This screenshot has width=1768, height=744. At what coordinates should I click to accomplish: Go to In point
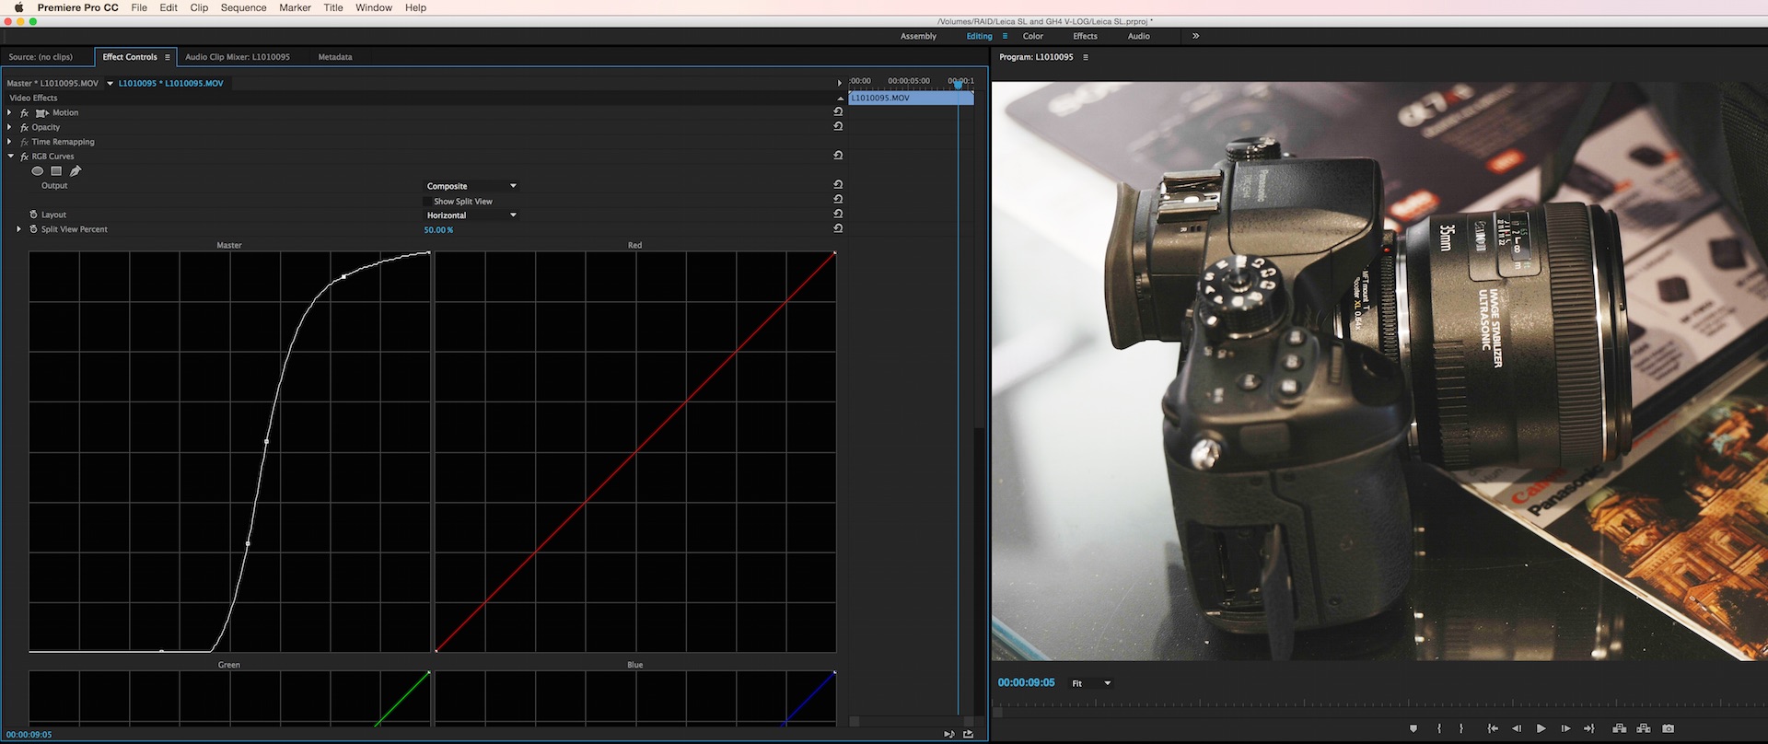[1493, 728]
